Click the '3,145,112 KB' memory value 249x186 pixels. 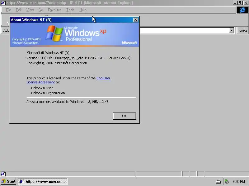(98, 102)
